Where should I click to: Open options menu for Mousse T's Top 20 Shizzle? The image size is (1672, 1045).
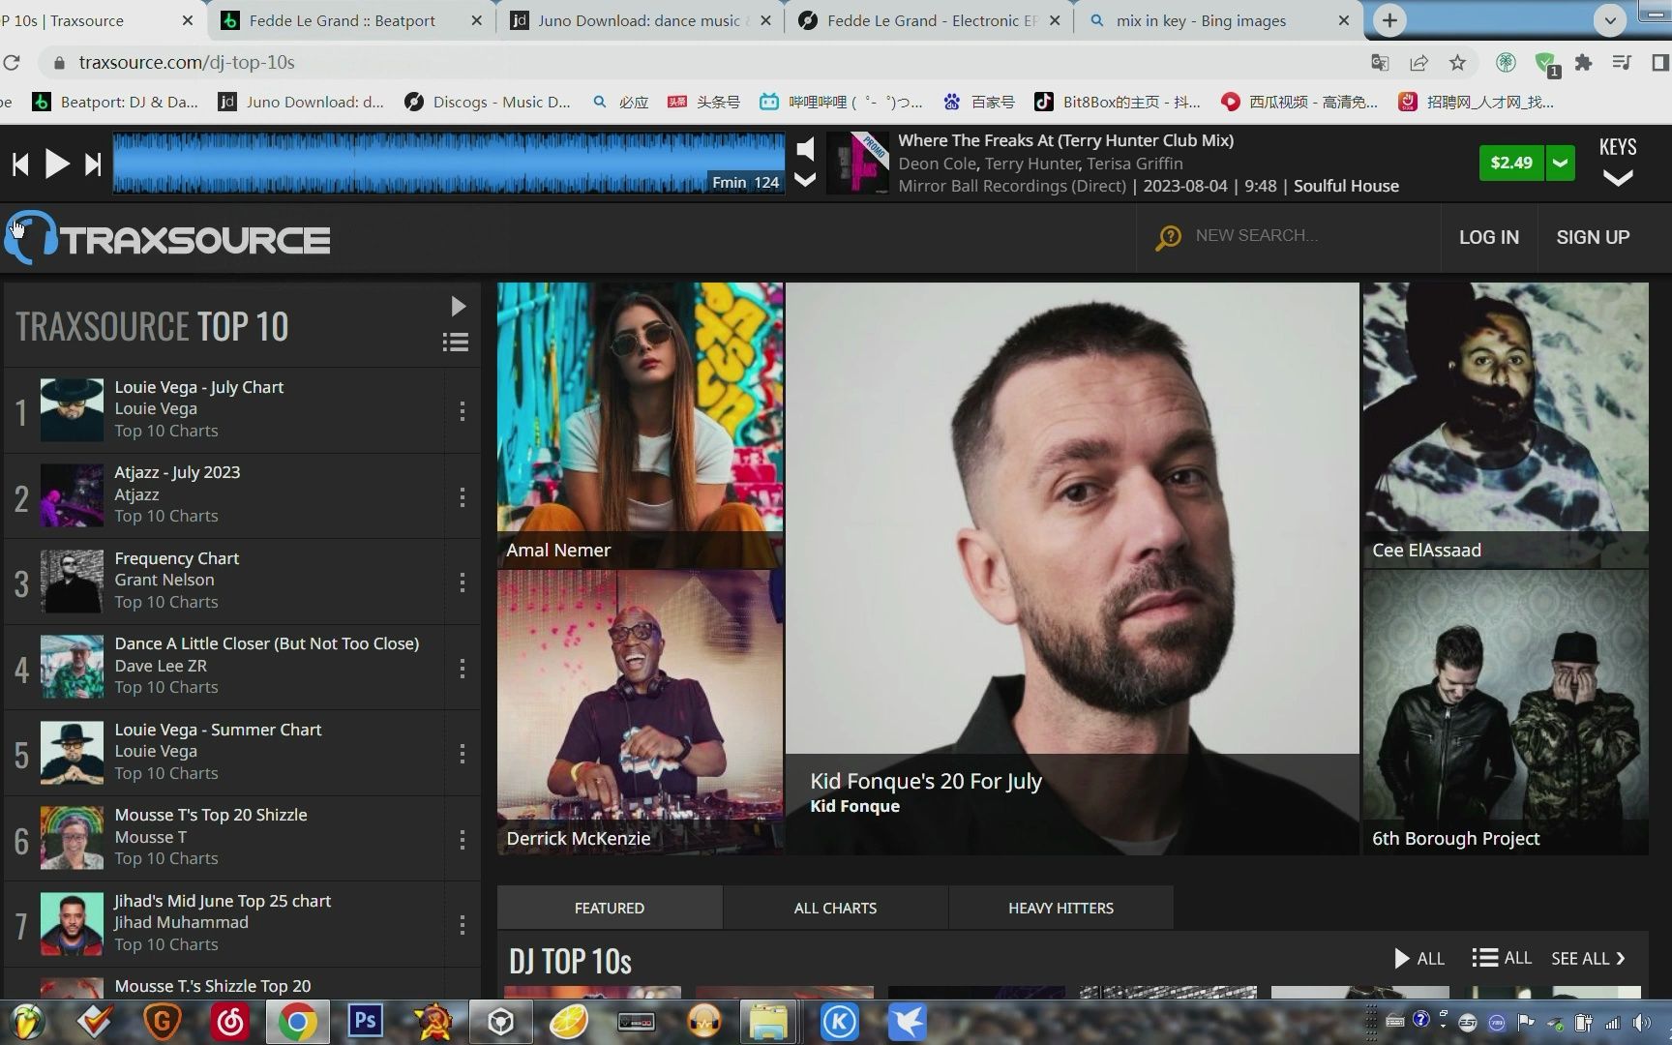[x=463, y=839]
